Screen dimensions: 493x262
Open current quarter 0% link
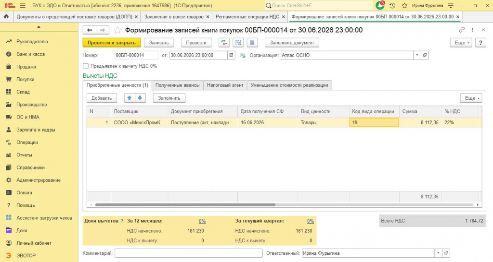pyautogui.click(x=311, y=221)
